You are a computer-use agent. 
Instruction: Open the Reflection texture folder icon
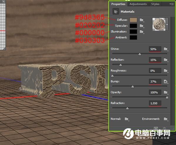(x=166, y=60)
